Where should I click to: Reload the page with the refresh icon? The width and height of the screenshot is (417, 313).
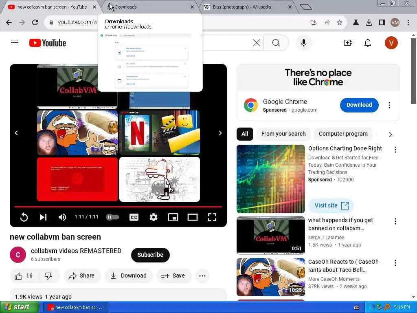35,22
